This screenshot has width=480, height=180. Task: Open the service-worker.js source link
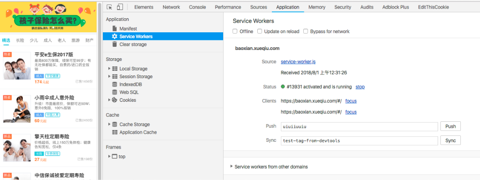tap(298, 62)
